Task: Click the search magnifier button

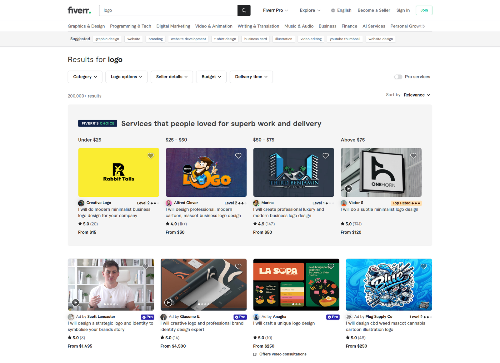Action: 244,10
